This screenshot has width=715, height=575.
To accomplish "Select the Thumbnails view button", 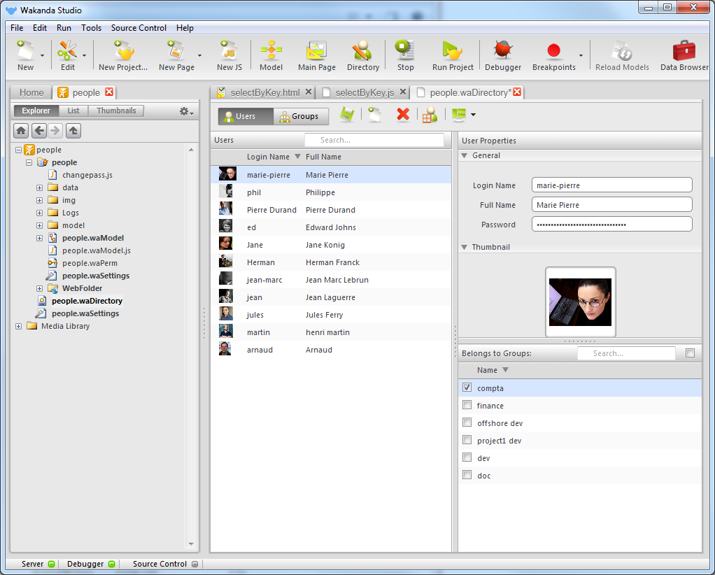I will pyautogui.click(x=116, y=111).
